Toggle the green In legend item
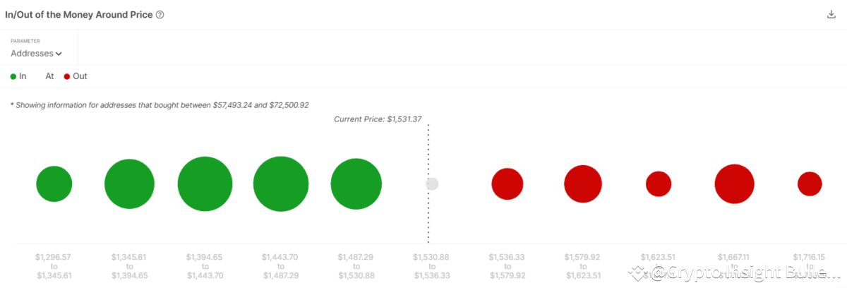The width and height of the screenshot is (847, 288). (x=19, y=76)
